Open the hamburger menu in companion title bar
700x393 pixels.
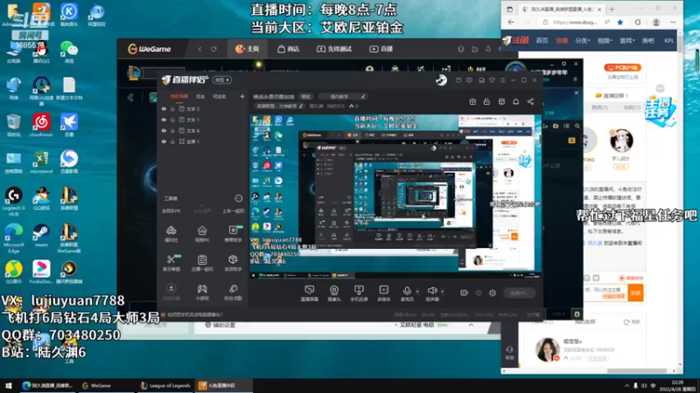click(x=502, y=80)
